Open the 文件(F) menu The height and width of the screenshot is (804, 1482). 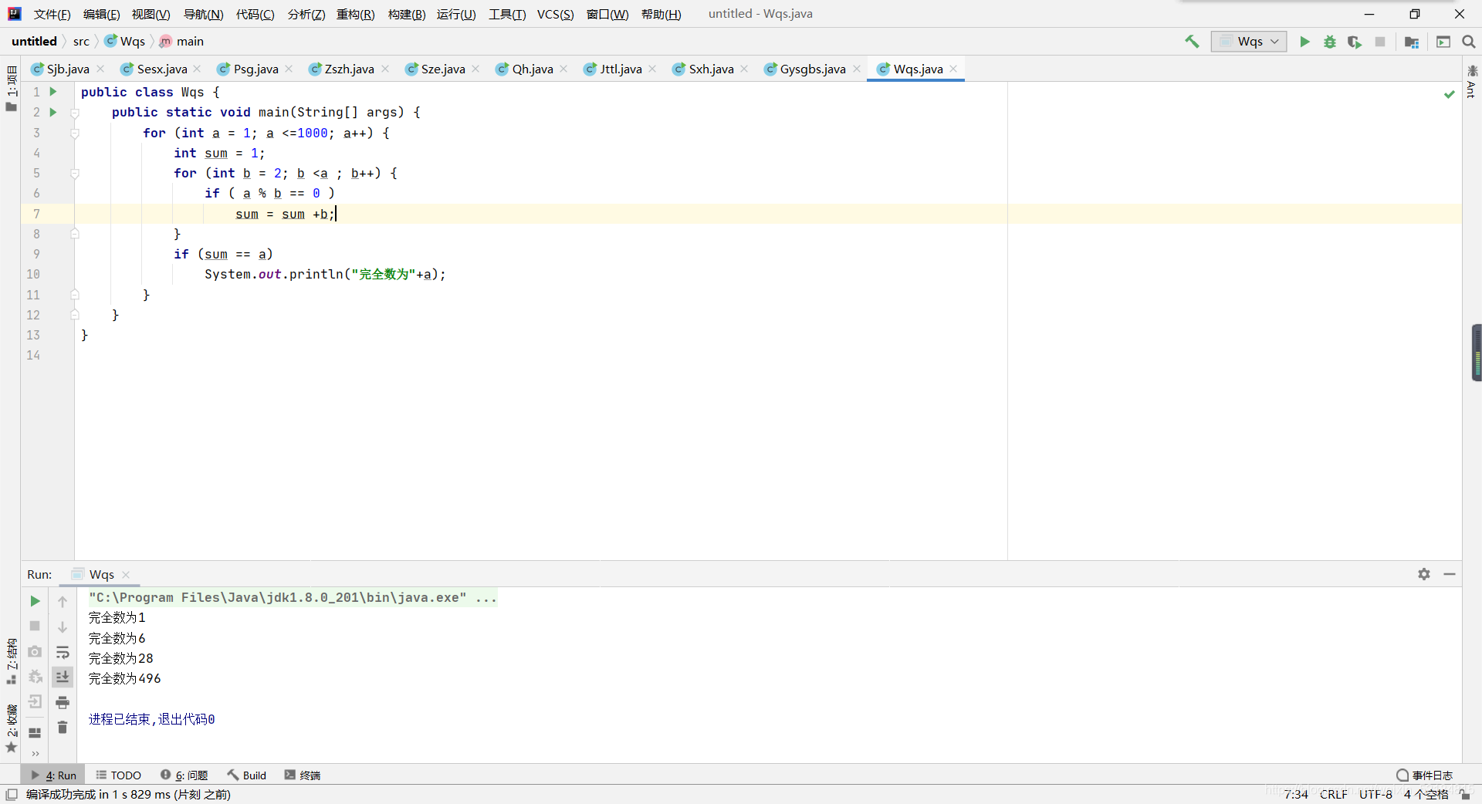point(52,14)
